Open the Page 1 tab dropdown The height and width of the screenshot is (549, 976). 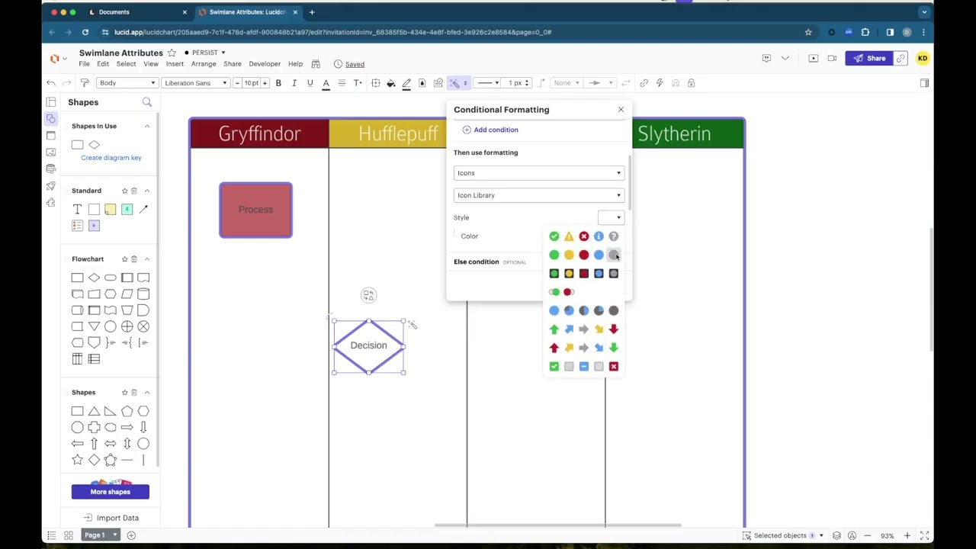pos(115,535)
